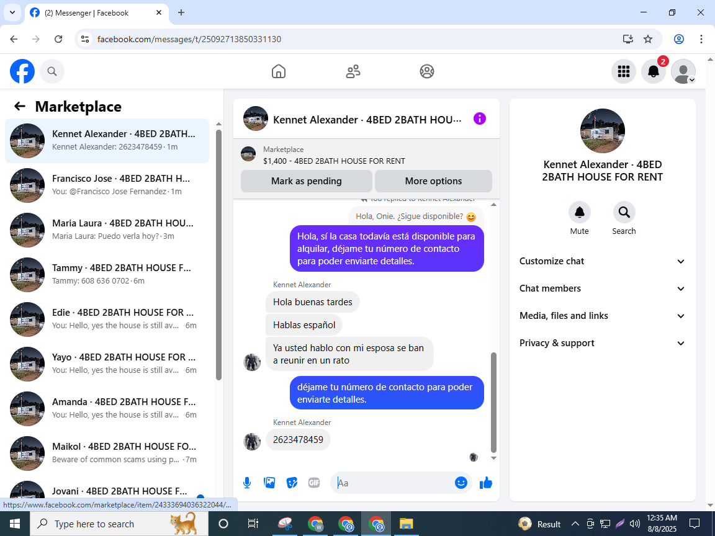Click the 2623478459 message bubble

click(x=298, y=439)
